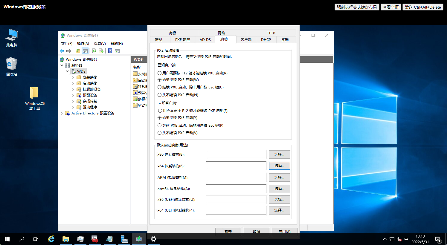447x245 pixels.
Task: Click the Forward arrow in WDS toolbar
Action: click(69, 51)
